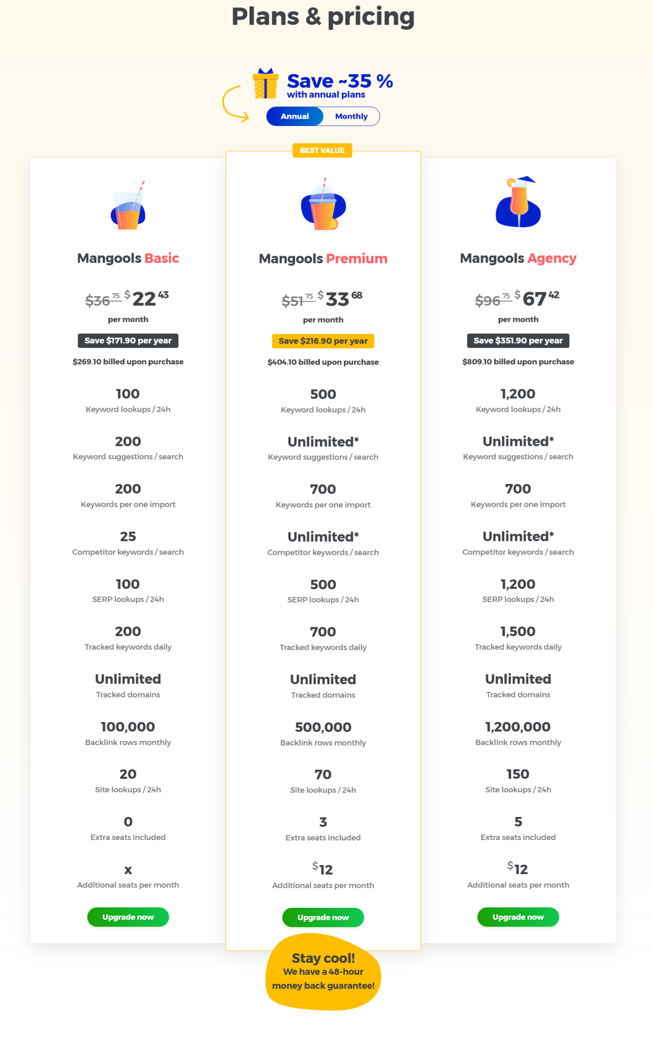Select the Annual billing option
Screen dimensions: 653x1043
[294, 116]
